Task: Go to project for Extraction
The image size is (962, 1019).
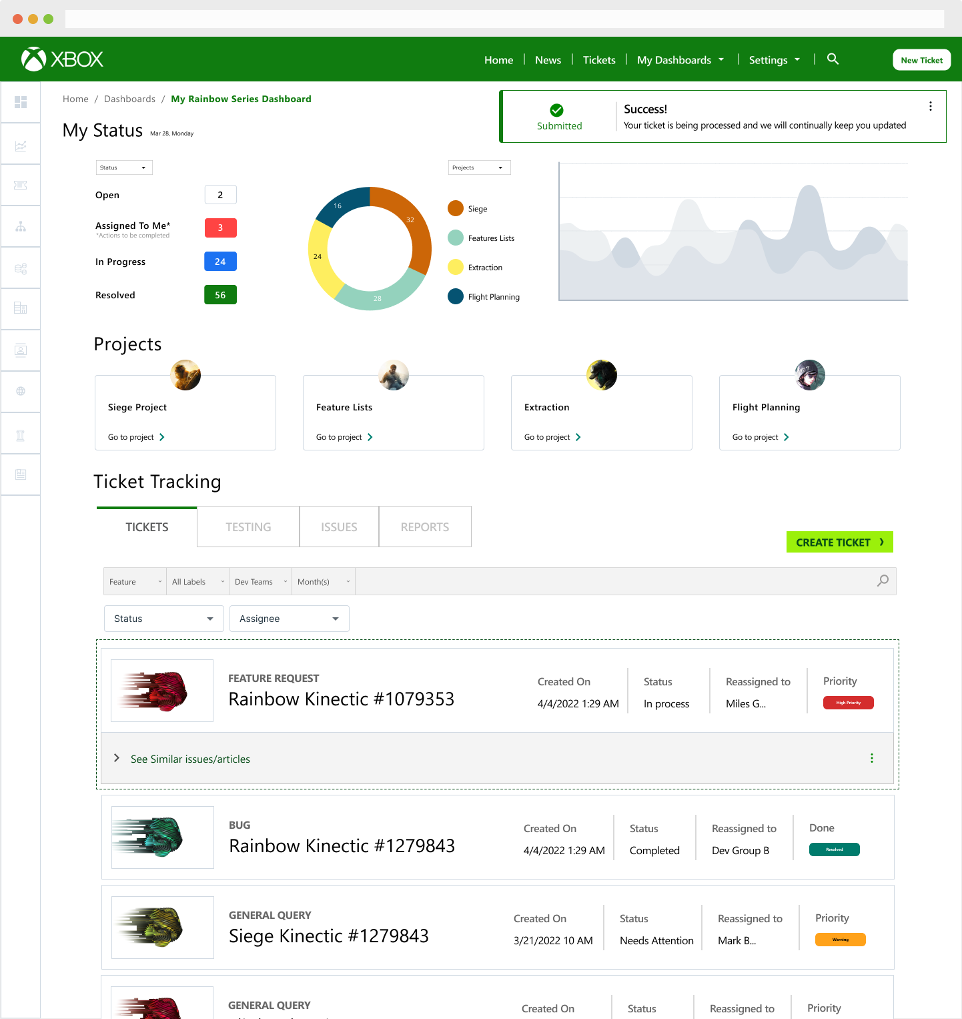Action: pos(552,437)
